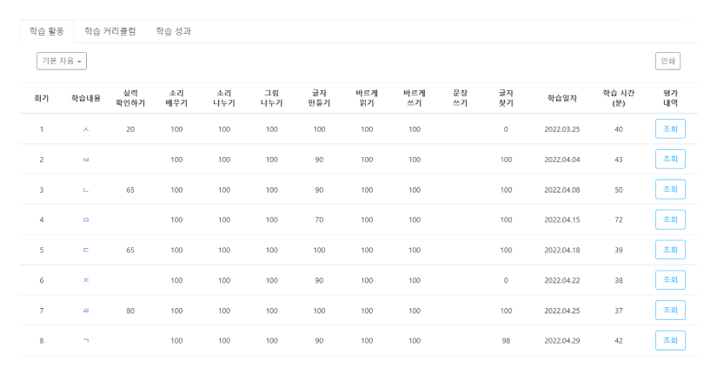Click 조회 for the 2022.03.25 session
The height and width of the screenshot is (386, 717).
pyautogui.click(x=670, y=129)
